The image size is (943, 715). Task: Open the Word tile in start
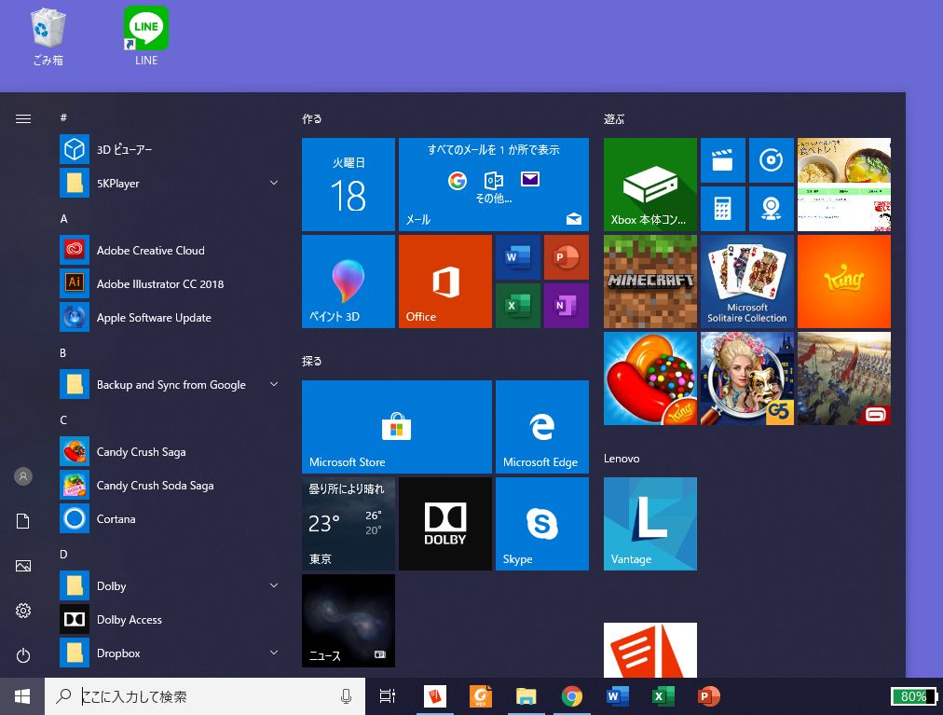tap(518, 257)
